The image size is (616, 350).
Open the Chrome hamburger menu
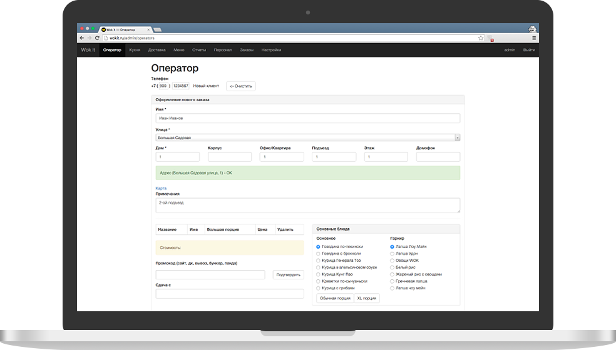coord(533,38)
